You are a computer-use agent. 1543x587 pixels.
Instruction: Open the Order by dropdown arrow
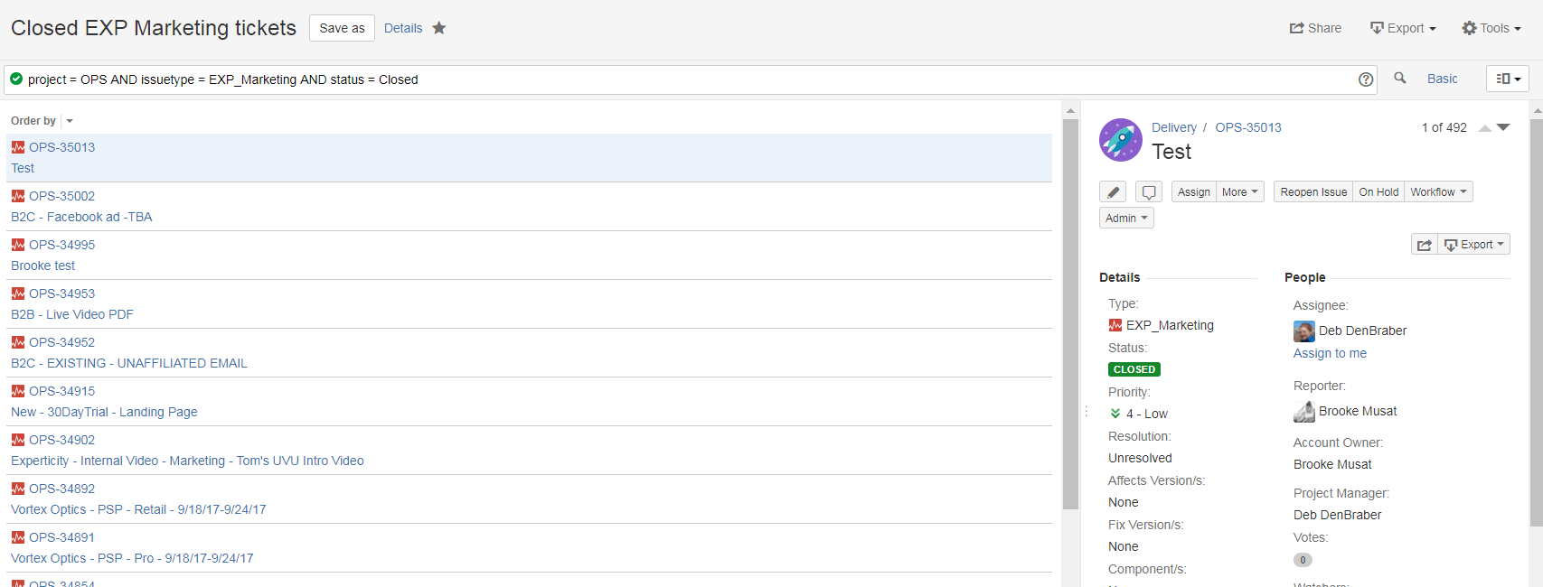[x=68, y=120]
